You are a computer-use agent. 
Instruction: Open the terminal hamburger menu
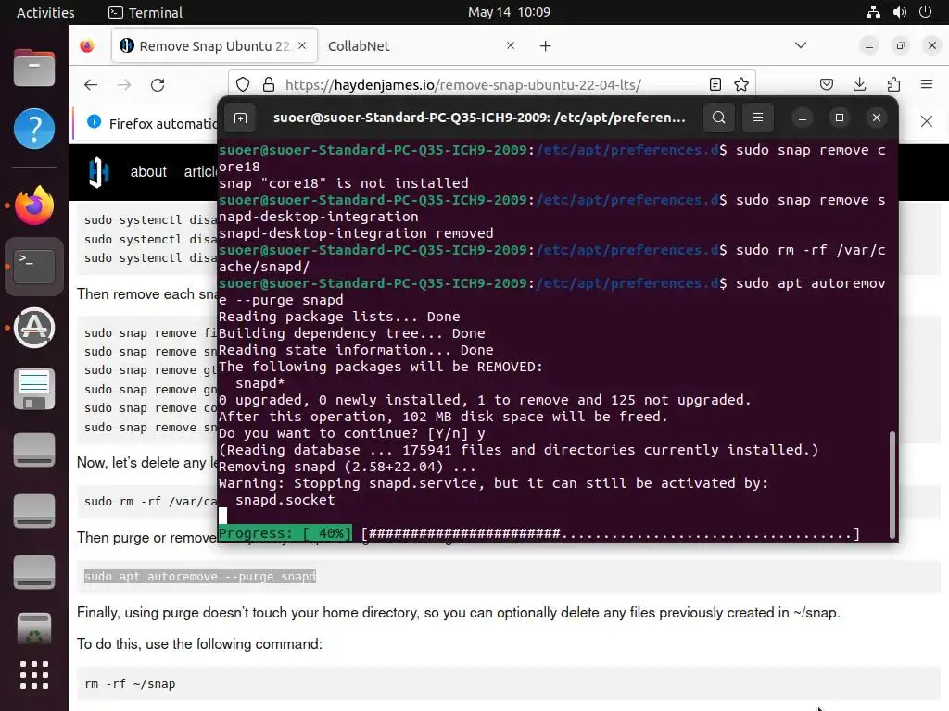(758, 118)
